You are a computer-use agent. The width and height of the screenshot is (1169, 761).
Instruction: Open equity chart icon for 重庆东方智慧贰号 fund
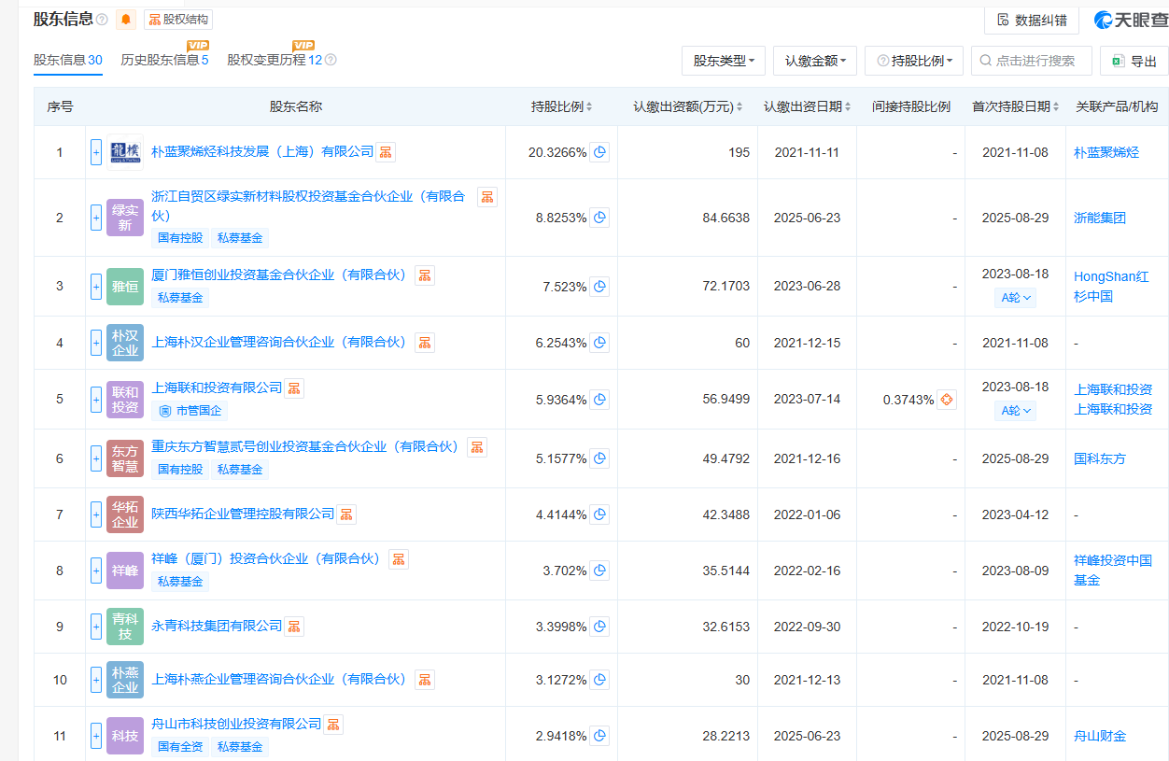point(477,447)
